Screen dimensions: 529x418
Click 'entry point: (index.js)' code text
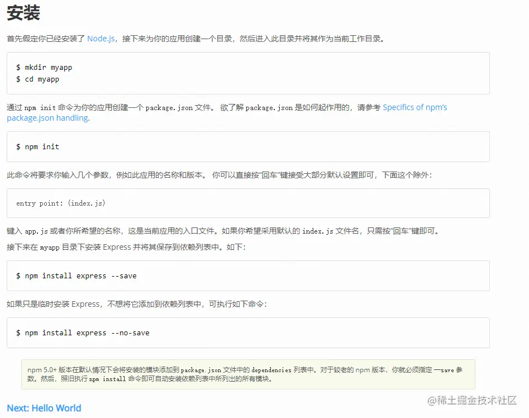click(x=61, y=203)
